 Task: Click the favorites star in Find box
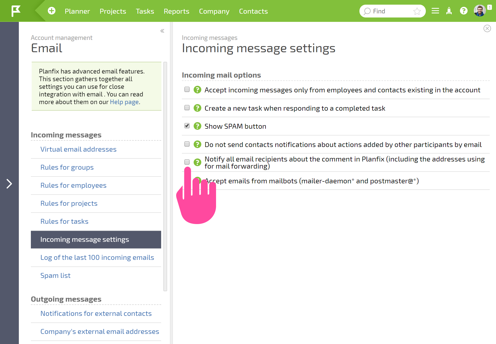[x=417, y=11]
